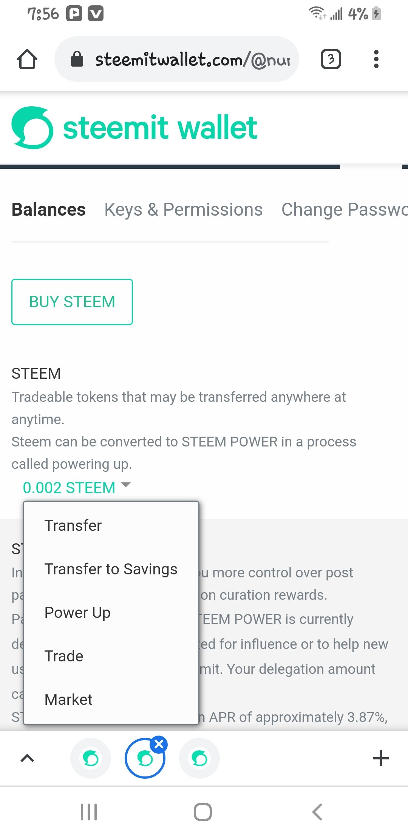Screen dimensions: 408x840
Task: Open the tab switcher showing 3 tabs
Action: pyautogui.click(x=331, y=59)
